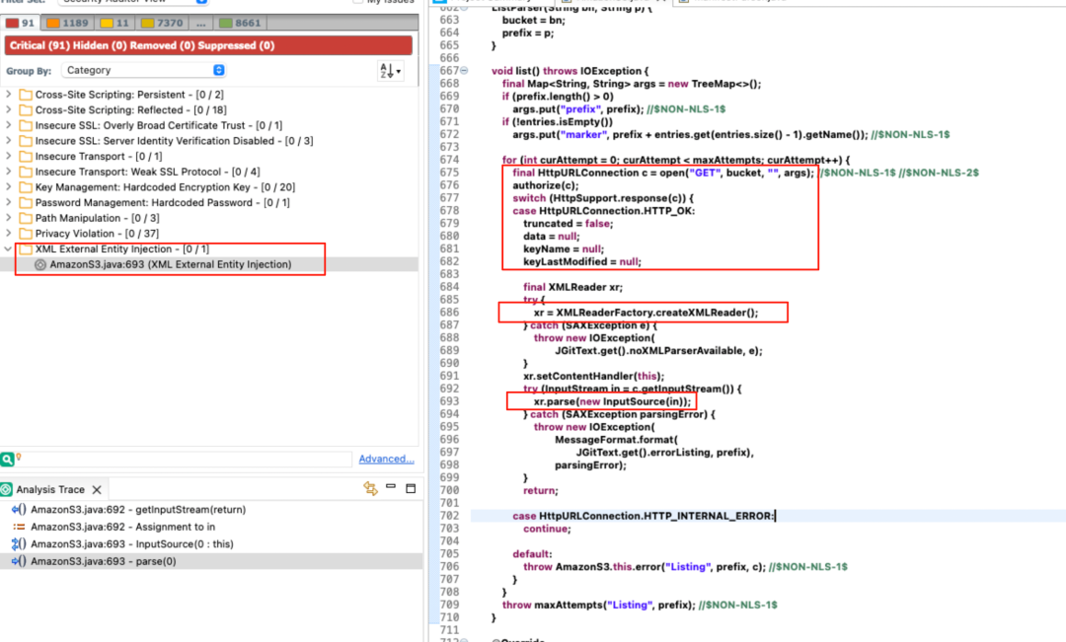This screenshot has width=1066, height=642.
Task: Expand Cross-Site Scripting: Reflected group
Action: (8, 110)
